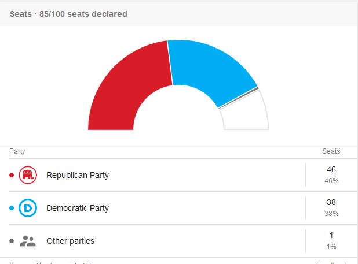The width and height of the screenshot is (358, 264).
Task: Click the blue dot beside Democratic Party
Action: click(x=12, y=208)
